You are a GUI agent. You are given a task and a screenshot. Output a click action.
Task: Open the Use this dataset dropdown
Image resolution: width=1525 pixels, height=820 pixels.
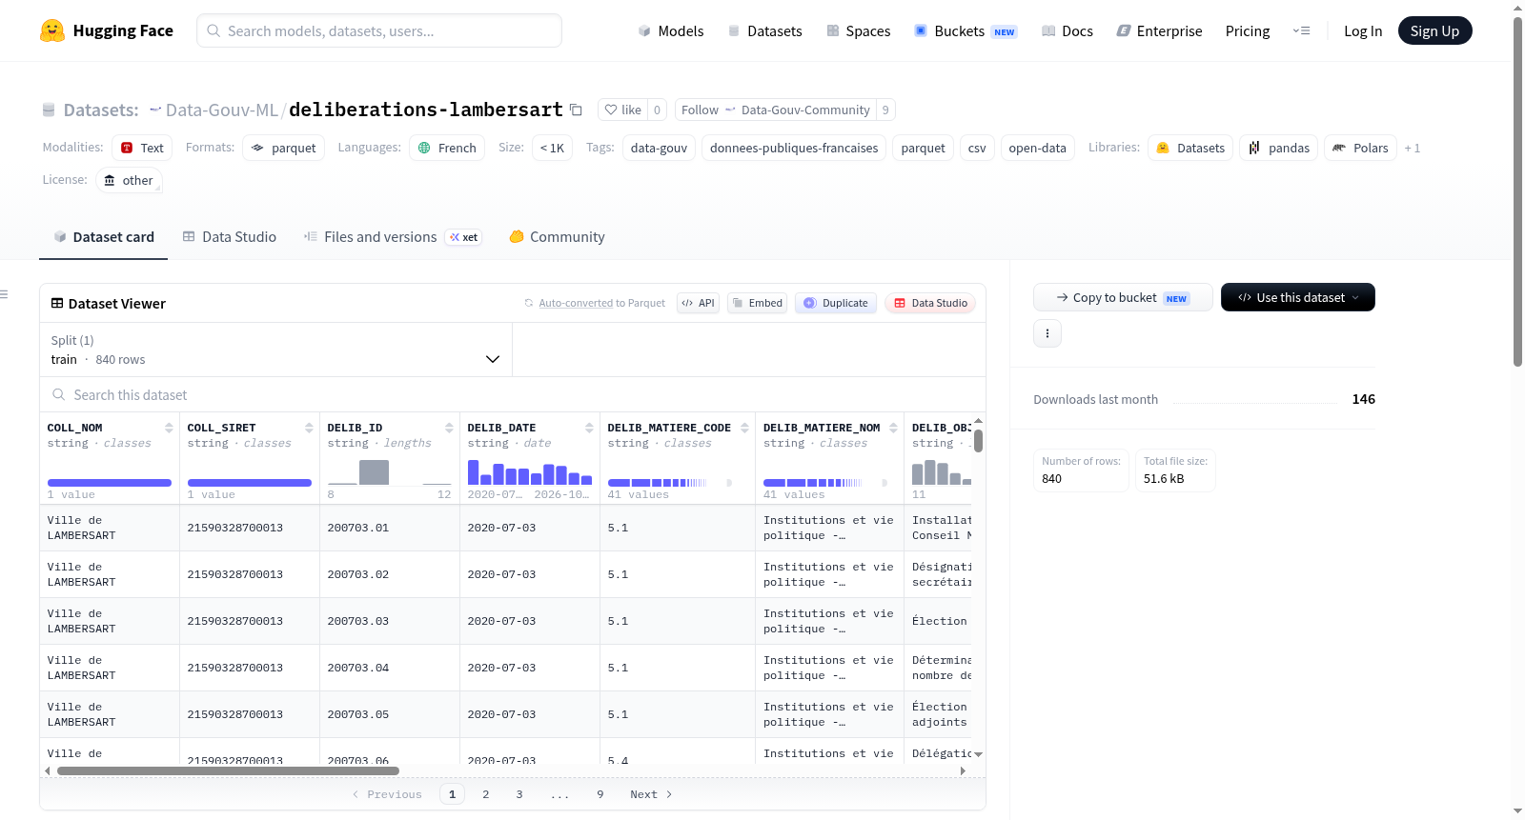[x=1298, y=297]
